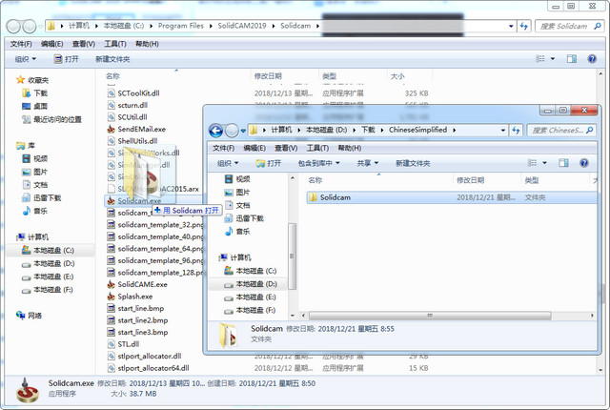Open 帮助(H) menu in back window
The width and height of the screenshot is (610, 410).
pos(147,44)
